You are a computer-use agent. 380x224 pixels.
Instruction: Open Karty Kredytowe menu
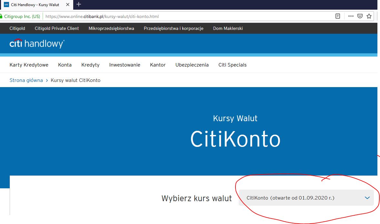pos(29,65)
